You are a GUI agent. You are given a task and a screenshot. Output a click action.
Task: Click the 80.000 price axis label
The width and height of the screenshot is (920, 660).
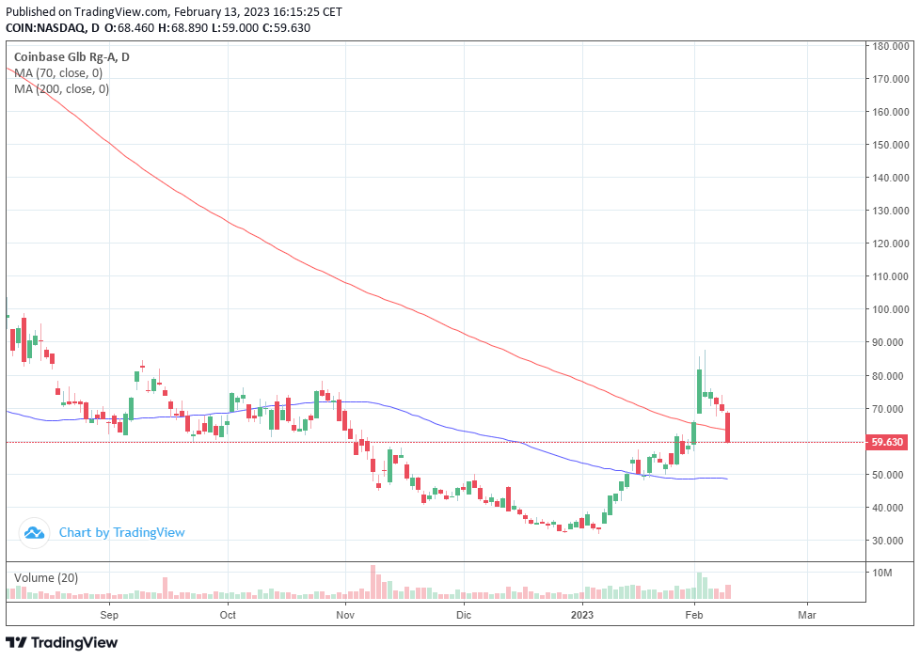[890, 375]
